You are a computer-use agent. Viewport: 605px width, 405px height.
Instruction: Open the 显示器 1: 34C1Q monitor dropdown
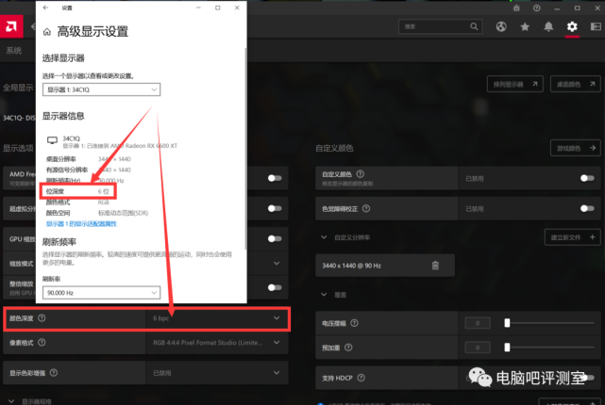point(102,89)
